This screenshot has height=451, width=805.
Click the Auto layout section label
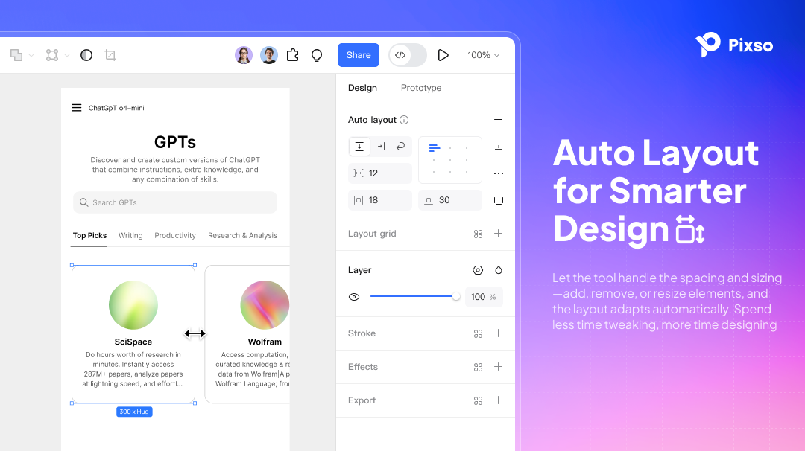pos(372,120)
